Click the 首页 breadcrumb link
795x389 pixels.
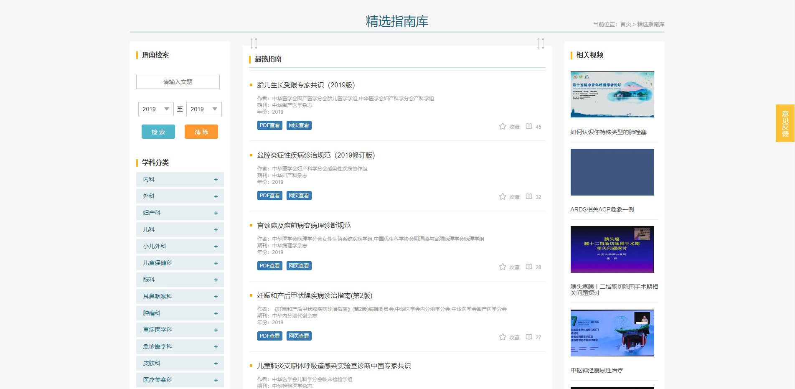pos(625,24)
